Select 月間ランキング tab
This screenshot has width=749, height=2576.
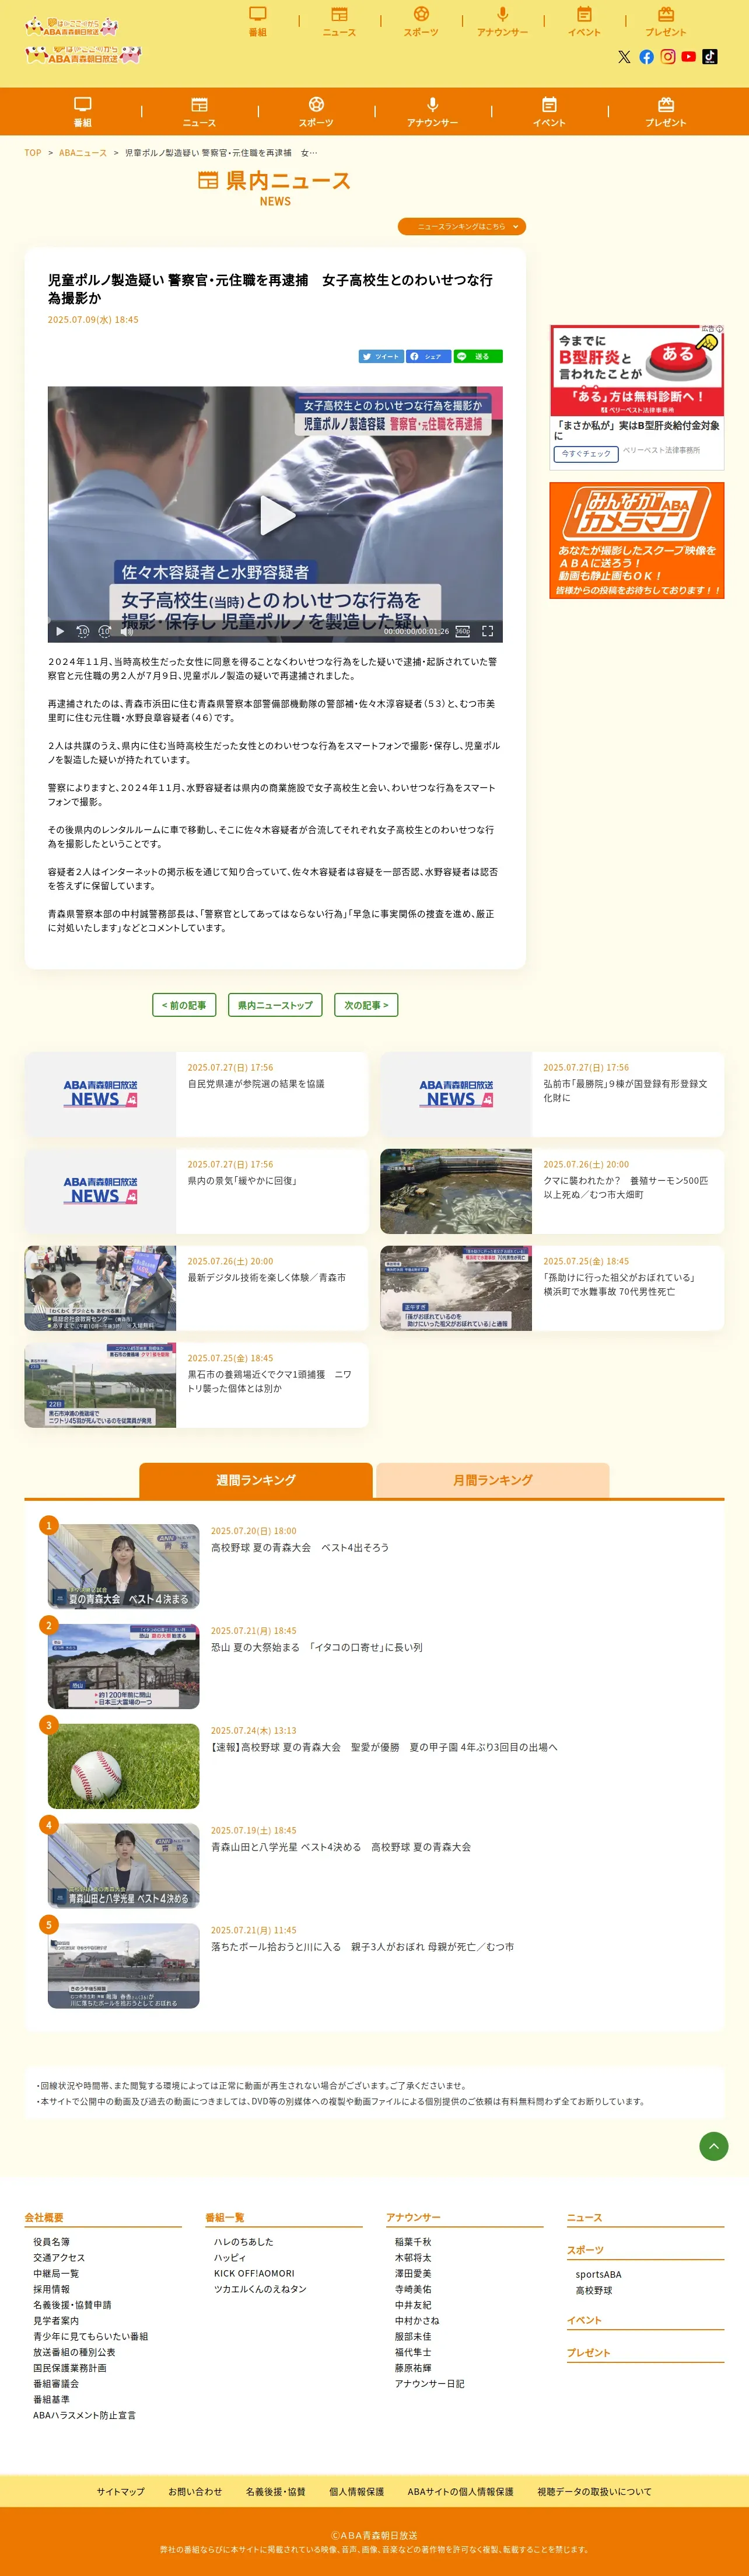pyautogui.click(x=494, y=1480)
